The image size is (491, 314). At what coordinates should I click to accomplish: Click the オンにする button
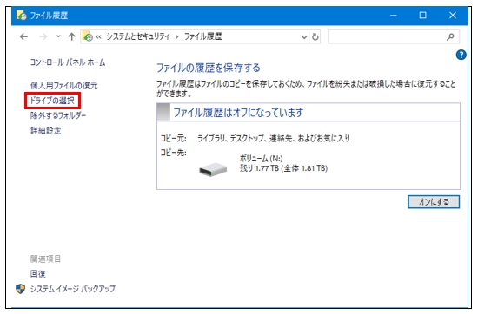point(434,202)
